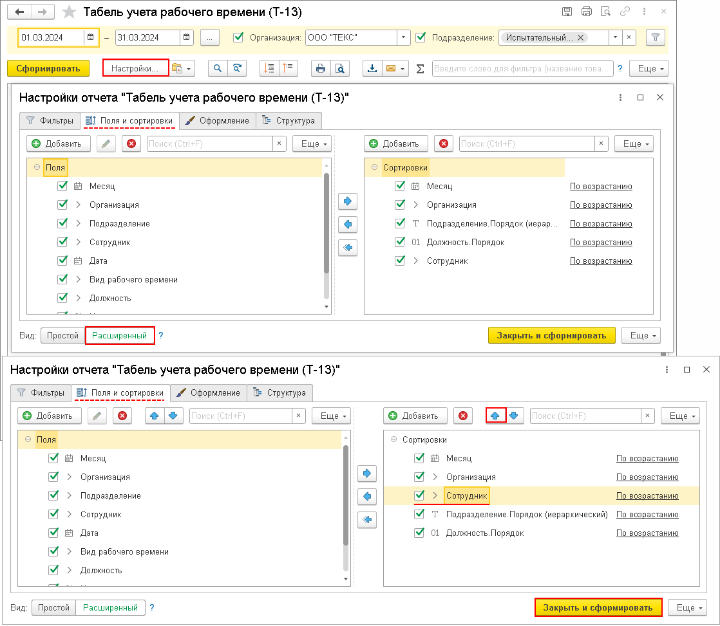Expand Сотрудник in upper Сортировки list
The width and height of the screenshot is (720, 626).
click(x=415, y=261)
